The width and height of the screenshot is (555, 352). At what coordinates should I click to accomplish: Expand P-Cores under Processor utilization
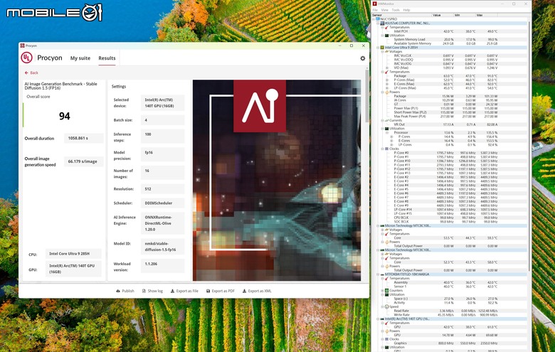tap(391, 137)
